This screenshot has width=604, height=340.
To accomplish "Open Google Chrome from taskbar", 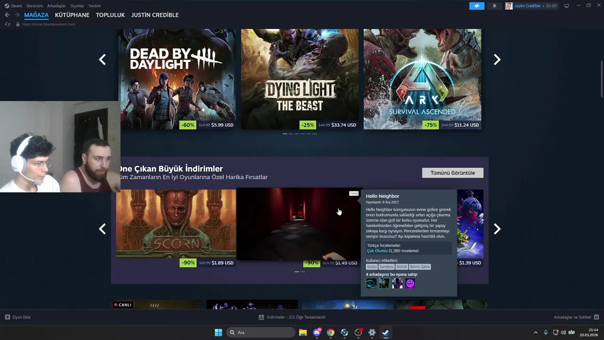I will [x=330, y=332].
